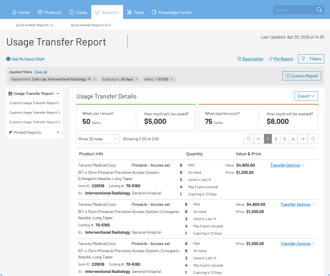Switch to the Knowledge Center tab
Image resolution: width=330 pixels, height=276 pixels.
171,12
